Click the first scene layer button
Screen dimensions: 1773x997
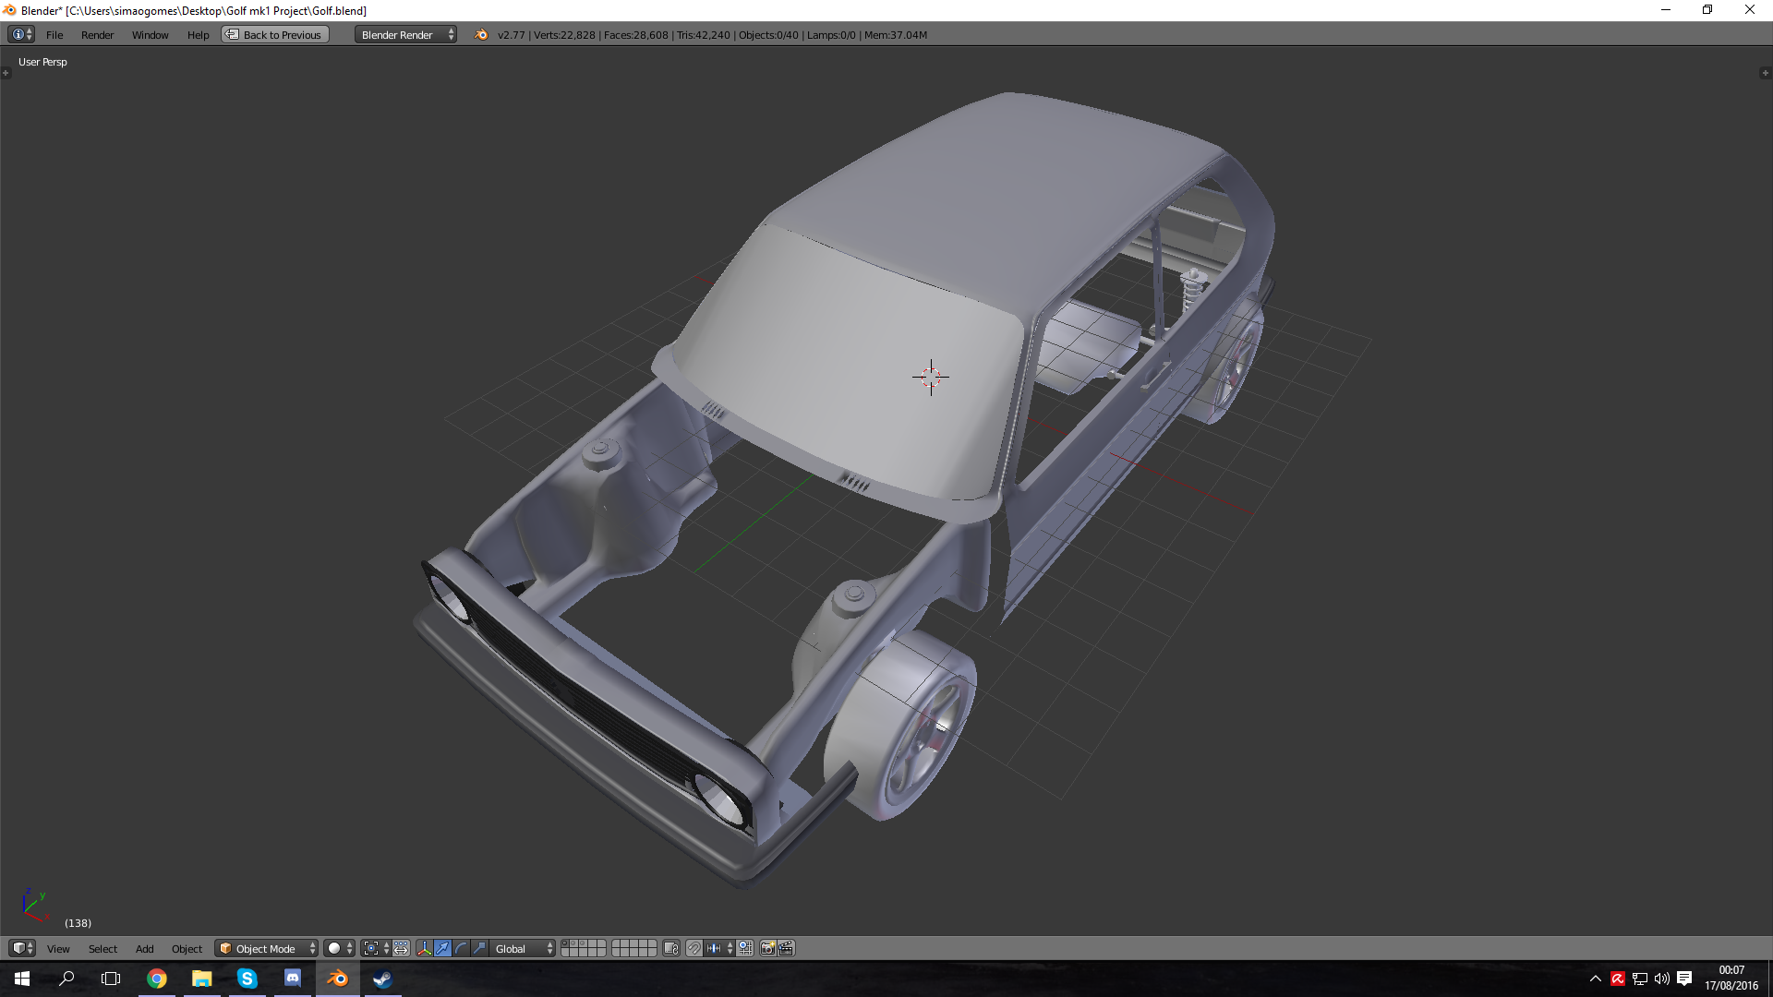566,944
